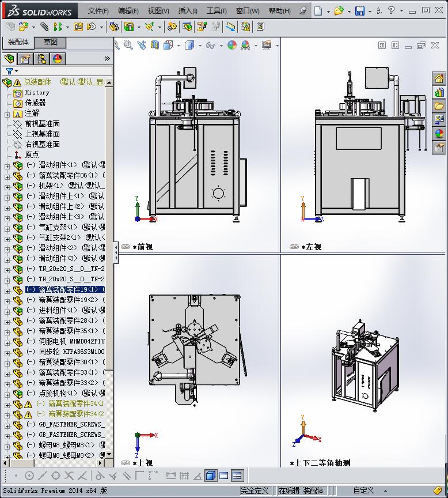
Task: Click the Mate paperclip icon
Action: (x=44, y=27)
